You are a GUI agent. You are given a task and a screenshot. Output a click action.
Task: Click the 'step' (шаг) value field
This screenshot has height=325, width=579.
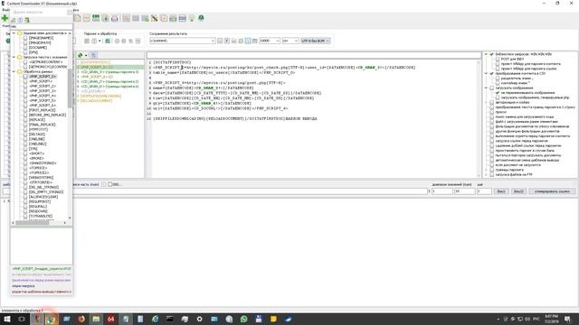point(484,191)
